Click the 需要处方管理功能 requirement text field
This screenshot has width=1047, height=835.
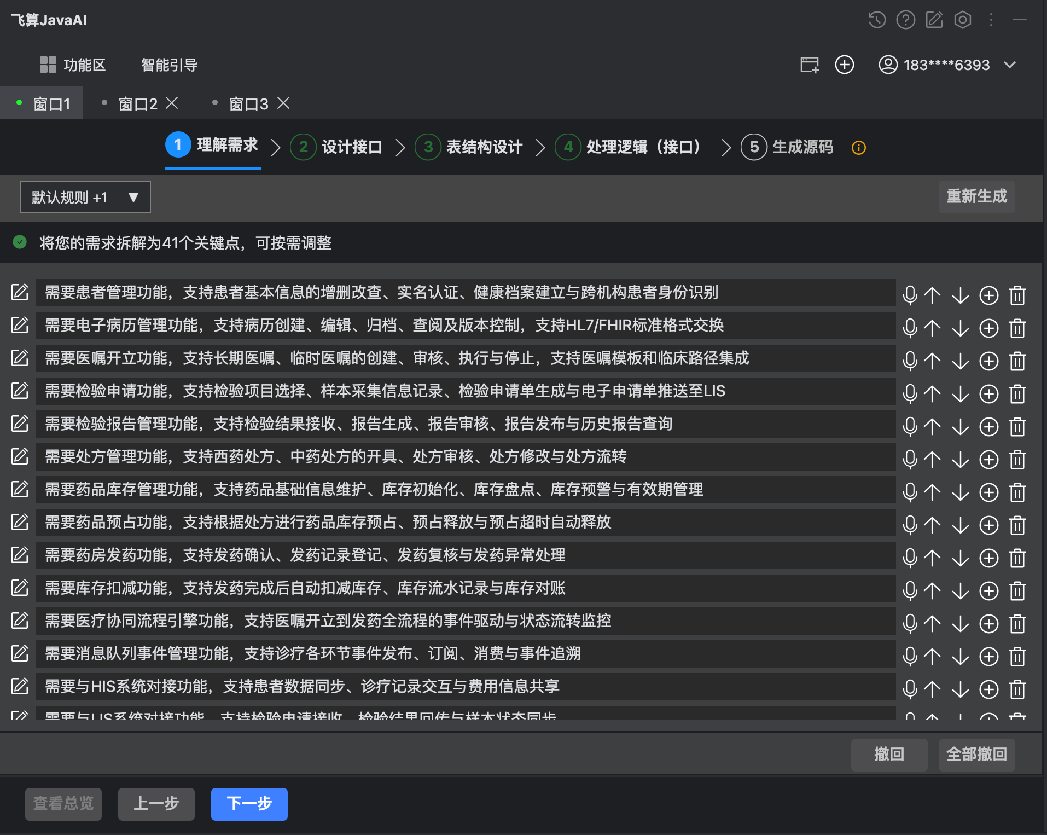tap(466, 457)
